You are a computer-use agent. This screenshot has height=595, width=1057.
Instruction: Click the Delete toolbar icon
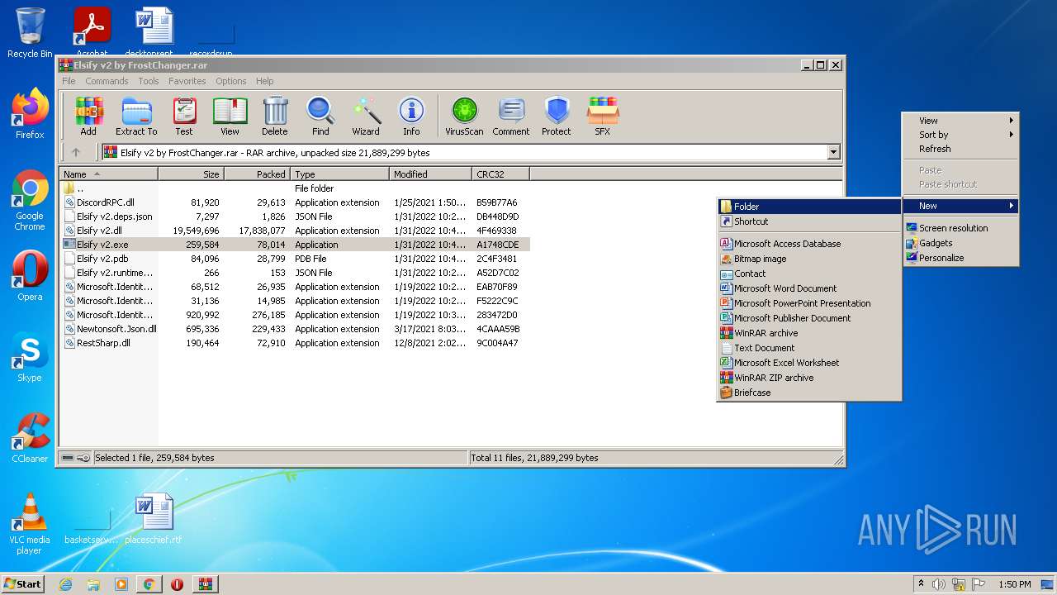275,117
